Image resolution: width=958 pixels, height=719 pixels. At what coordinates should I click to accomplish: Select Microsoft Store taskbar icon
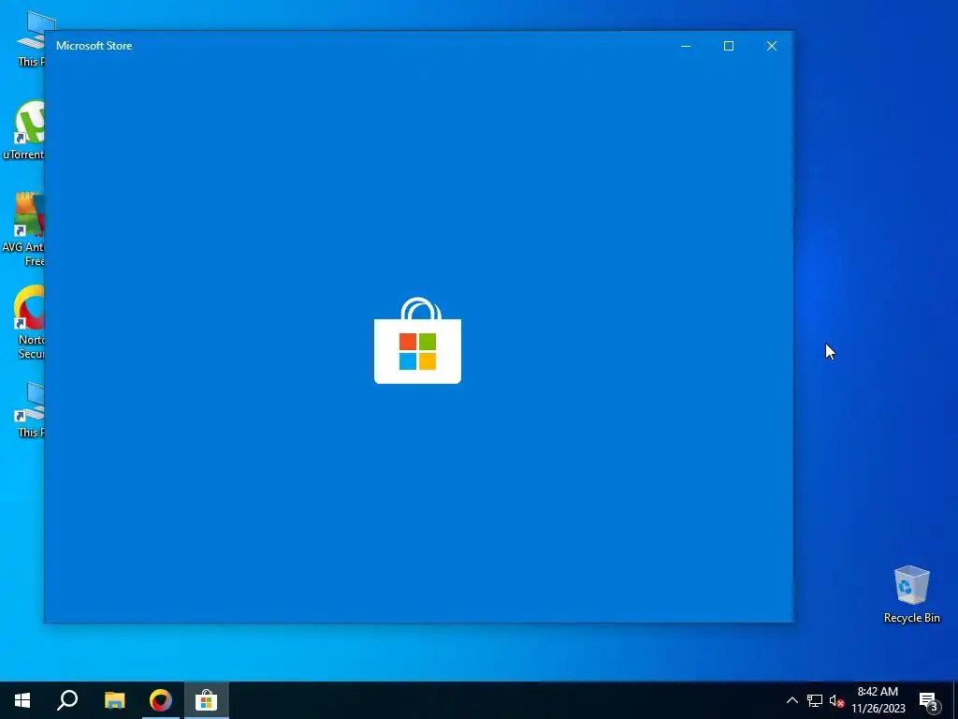point(207,700)
